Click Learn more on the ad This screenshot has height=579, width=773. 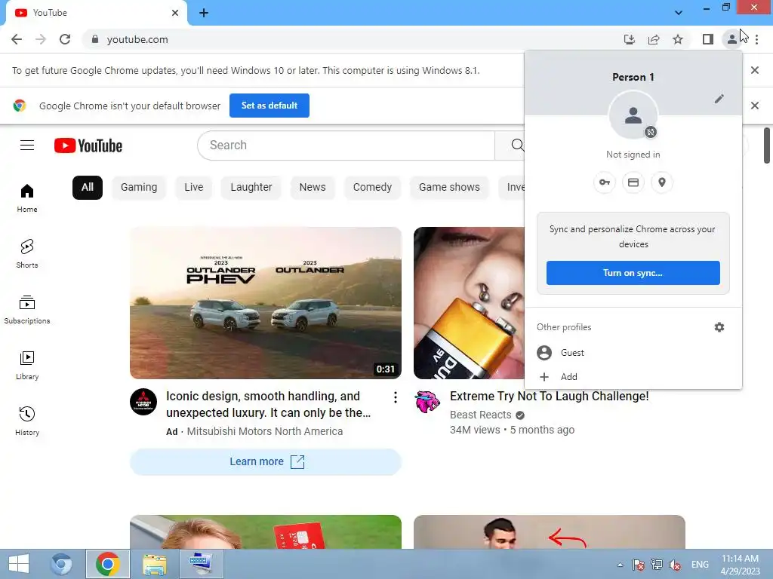(x=266, y=462)
